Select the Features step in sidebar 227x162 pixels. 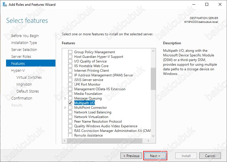31,63
